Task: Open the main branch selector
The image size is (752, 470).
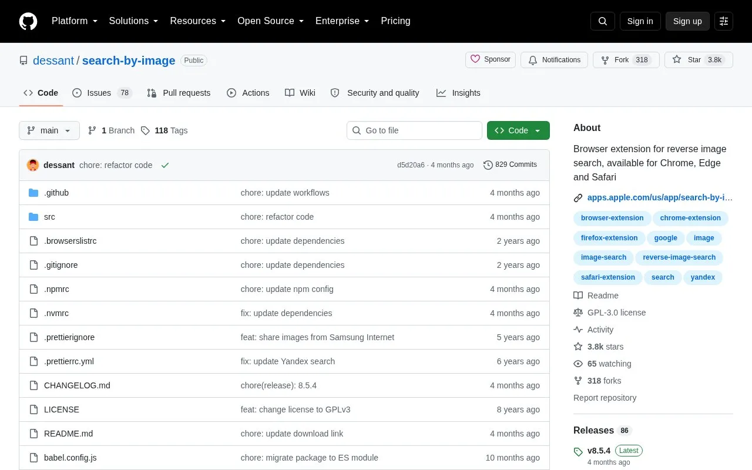Action: (x=49, y=130)
